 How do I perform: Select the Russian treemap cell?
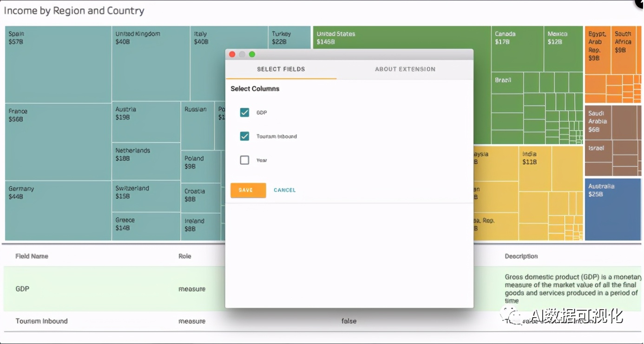tap(197, 126)
